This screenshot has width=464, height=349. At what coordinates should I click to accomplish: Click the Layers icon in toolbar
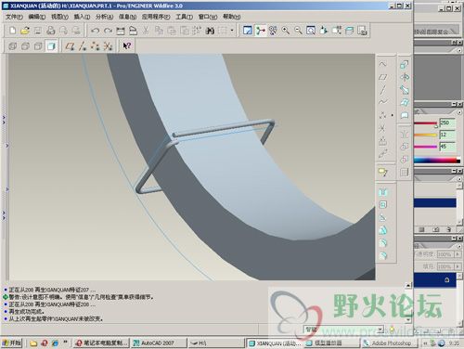click(349, 31)
